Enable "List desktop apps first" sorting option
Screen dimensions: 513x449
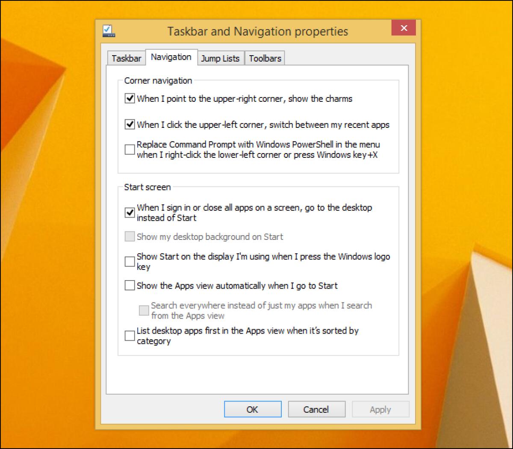(x=130, y=335)
